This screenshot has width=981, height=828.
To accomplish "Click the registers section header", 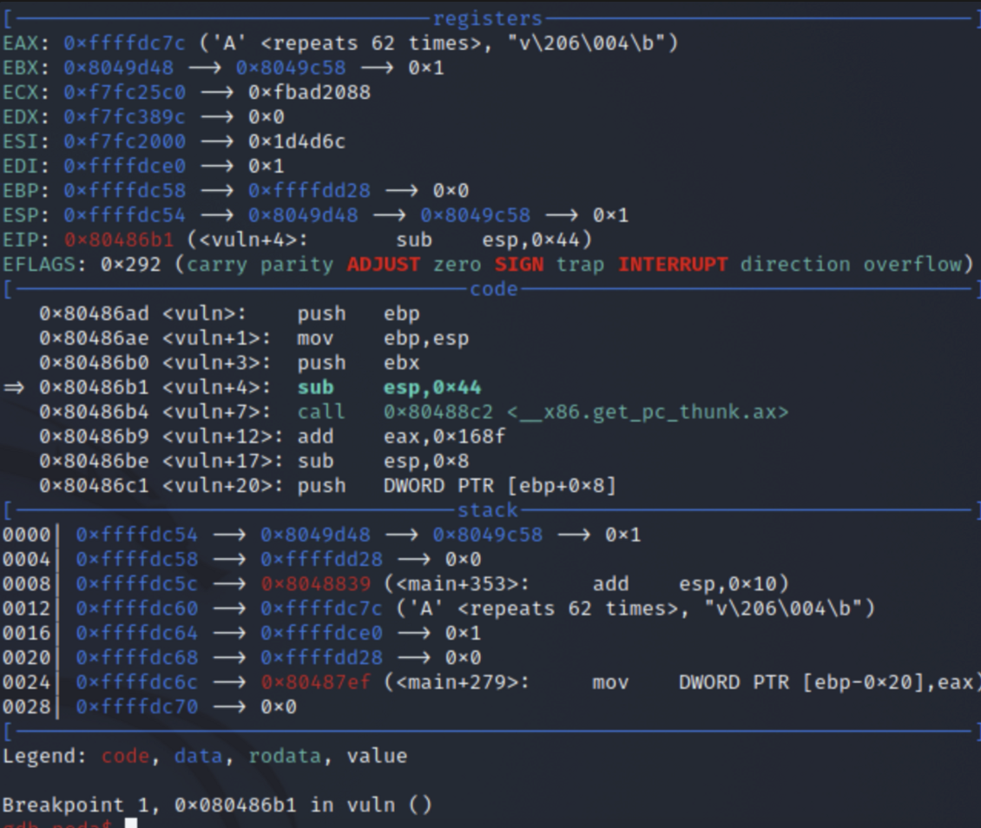I will 487,18.
